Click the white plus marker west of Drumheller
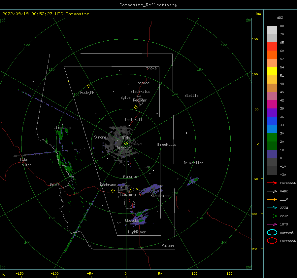The image size is (297, 278). 186,133
